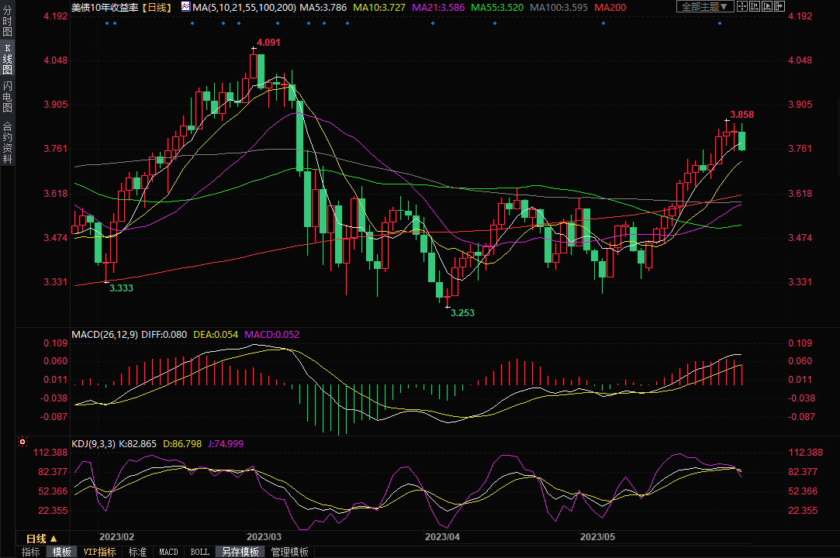Click the MACD(26,12,9) indicator label
This screenshot has height=558, width=840.
tap(105, 335)
